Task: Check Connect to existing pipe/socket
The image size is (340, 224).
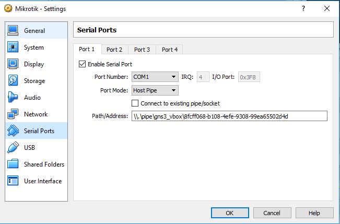Action: 135,103
